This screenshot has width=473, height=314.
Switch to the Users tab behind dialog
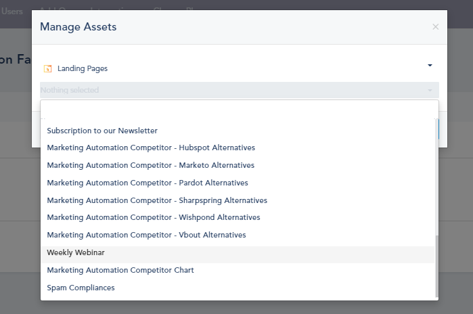(12, 11)
